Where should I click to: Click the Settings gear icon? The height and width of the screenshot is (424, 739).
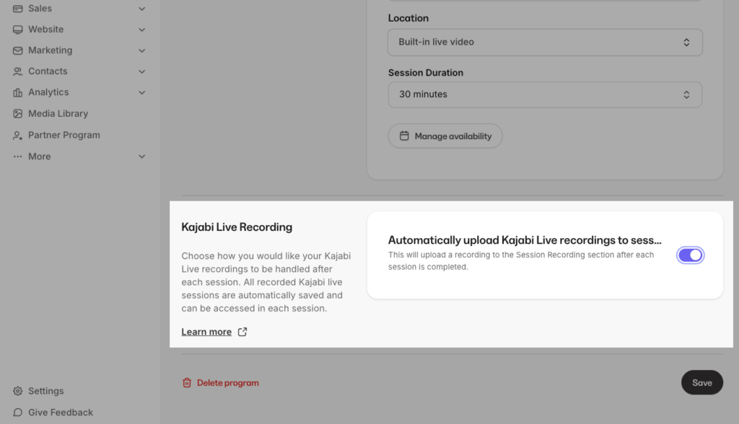(18, 391)
